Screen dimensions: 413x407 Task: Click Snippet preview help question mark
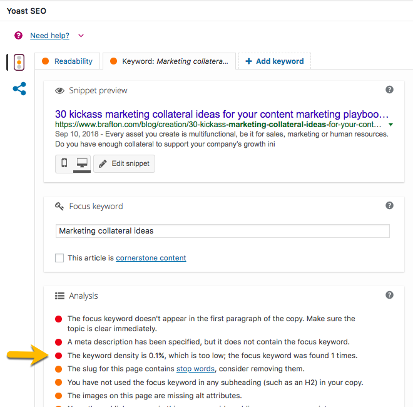tap(389, 90)
